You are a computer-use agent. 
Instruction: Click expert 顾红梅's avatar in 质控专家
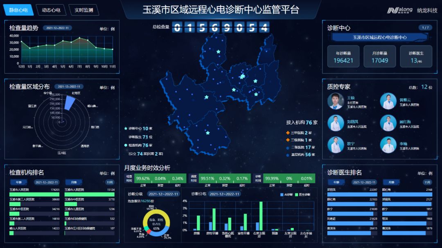coord(388,123)
